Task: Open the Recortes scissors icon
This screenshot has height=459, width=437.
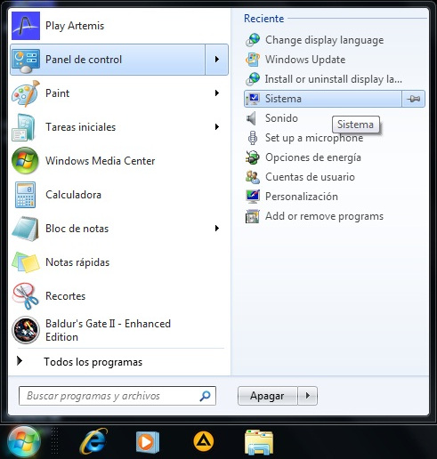Action: point(25,296)
